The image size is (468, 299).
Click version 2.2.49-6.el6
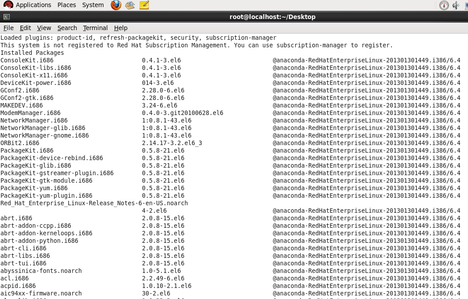[x=163, y=278]
